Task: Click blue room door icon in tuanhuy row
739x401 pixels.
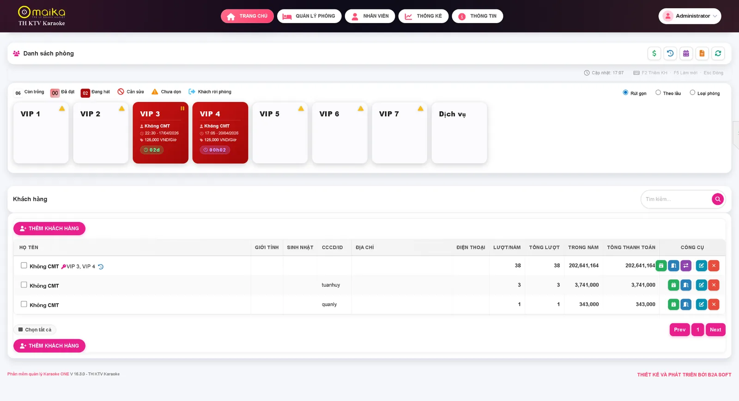Action: (x=686, y=285)
